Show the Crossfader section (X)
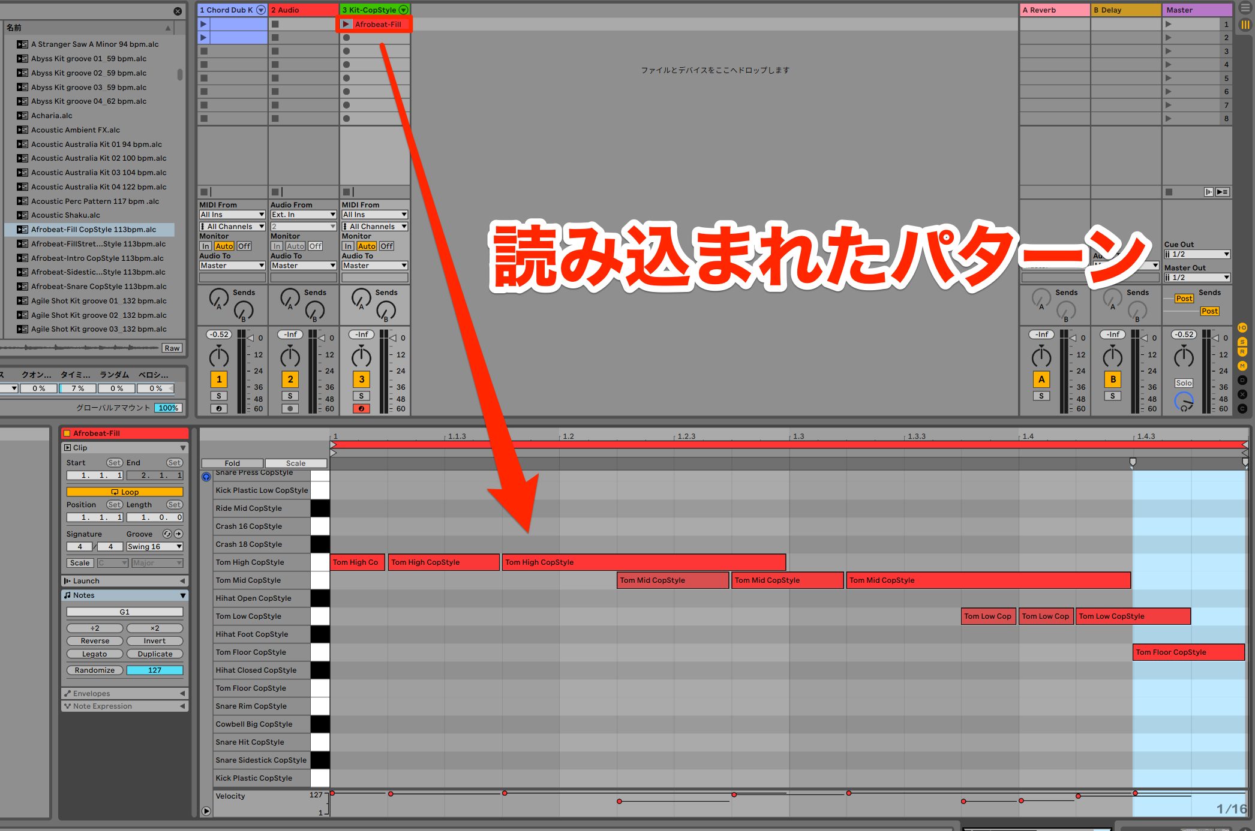Screen dimensions: 1255x831 pos(1242,395)
